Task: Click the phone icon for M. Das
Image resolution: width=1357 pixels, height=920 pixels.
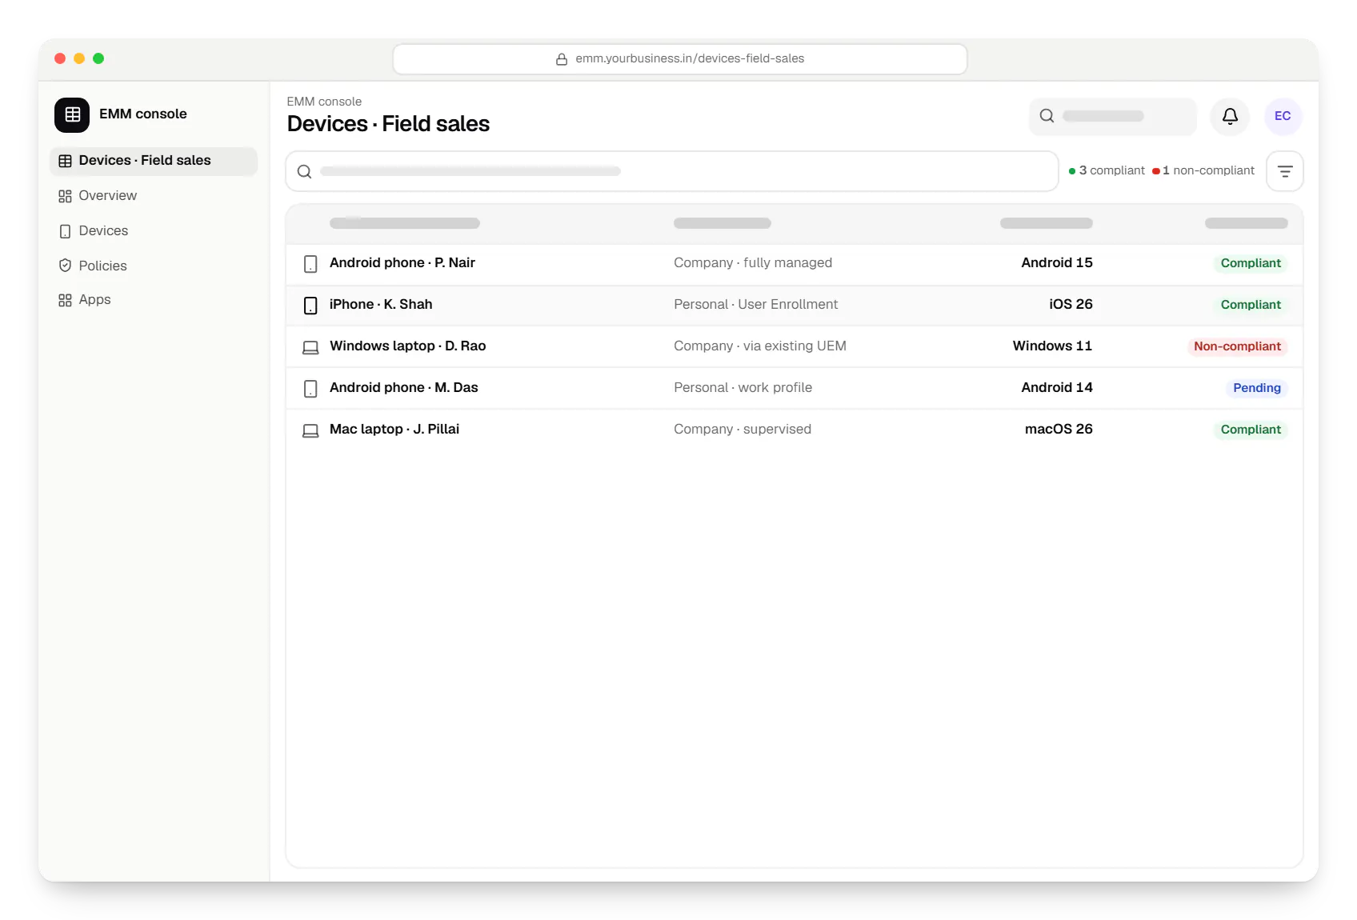Action: tap(310, 389)
